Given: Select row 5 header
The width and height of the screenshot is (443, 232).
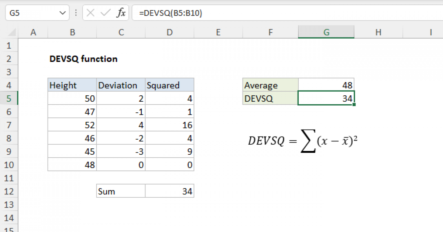Looking at the screenshot, I should click(x=9, y=99).
